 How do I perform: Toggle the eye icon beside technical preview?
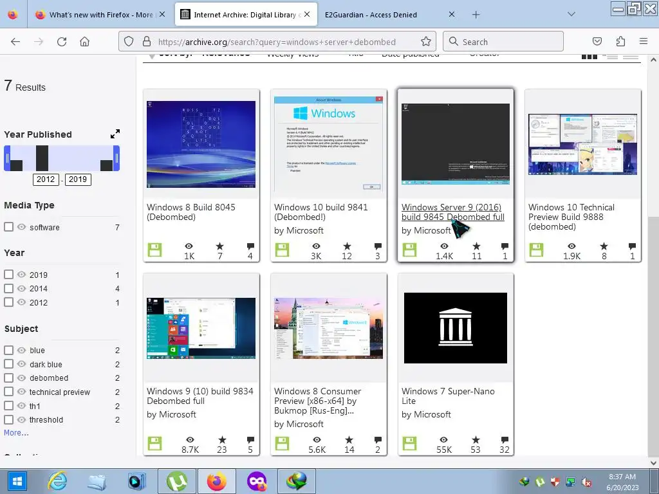tap(21, 392)
